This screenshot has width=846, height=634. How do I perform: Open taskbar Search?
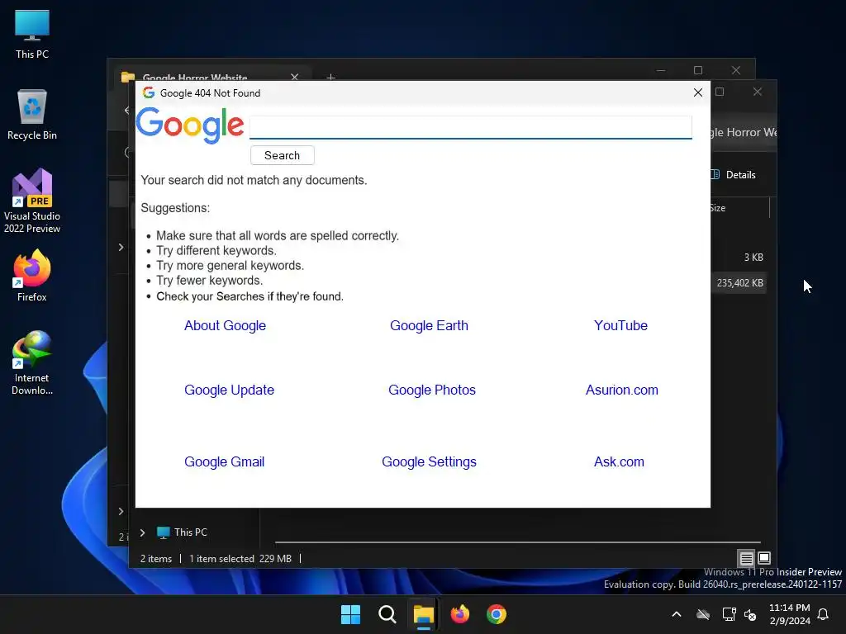[x=387, y=614]
